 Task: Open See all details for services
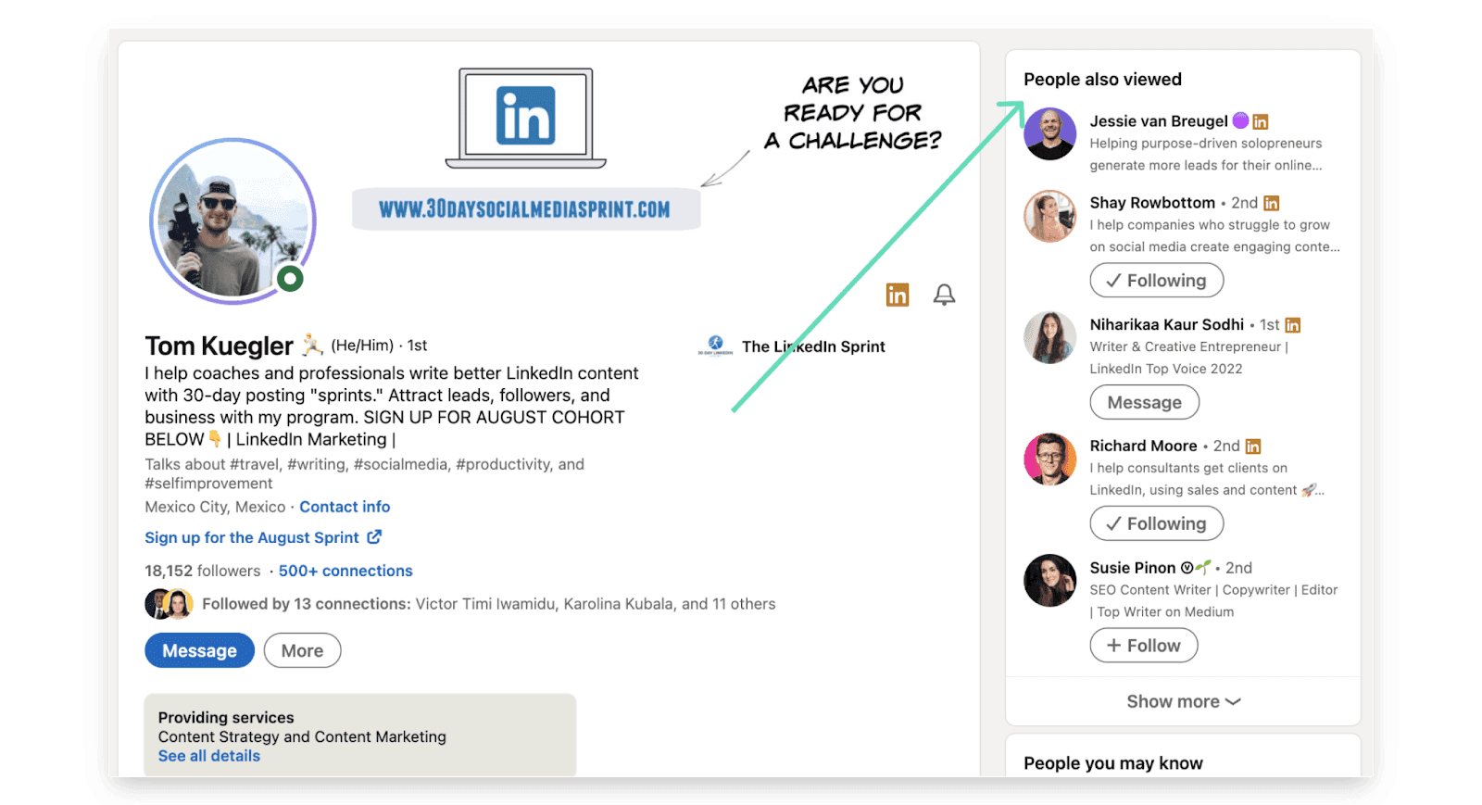coord(209,756)
